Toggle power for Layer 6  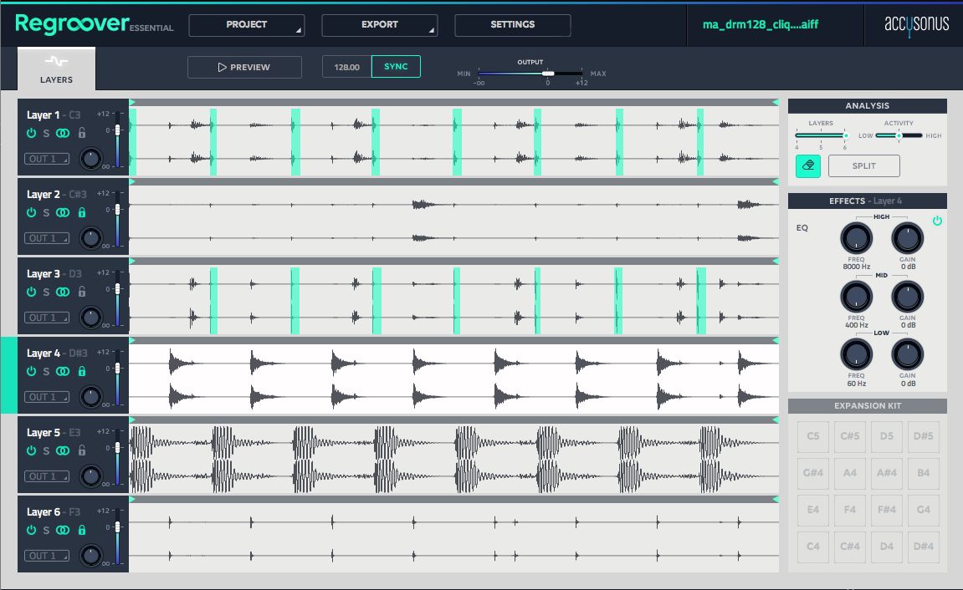31,530
